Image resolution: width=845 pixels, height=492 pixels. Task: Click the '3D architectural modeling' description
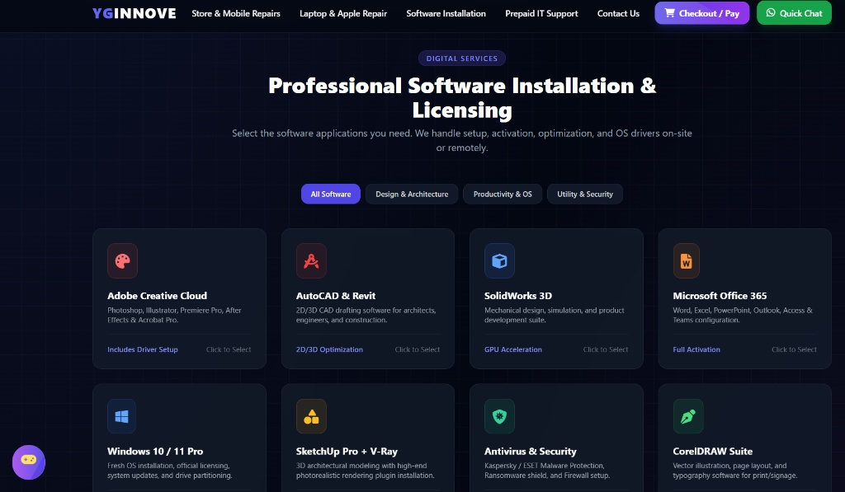point(365,471)
